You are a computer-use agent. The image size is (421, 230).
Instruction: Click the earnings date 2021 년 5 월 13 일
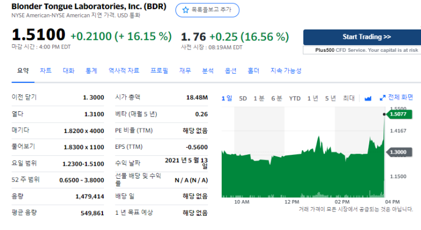coord(186,163)
